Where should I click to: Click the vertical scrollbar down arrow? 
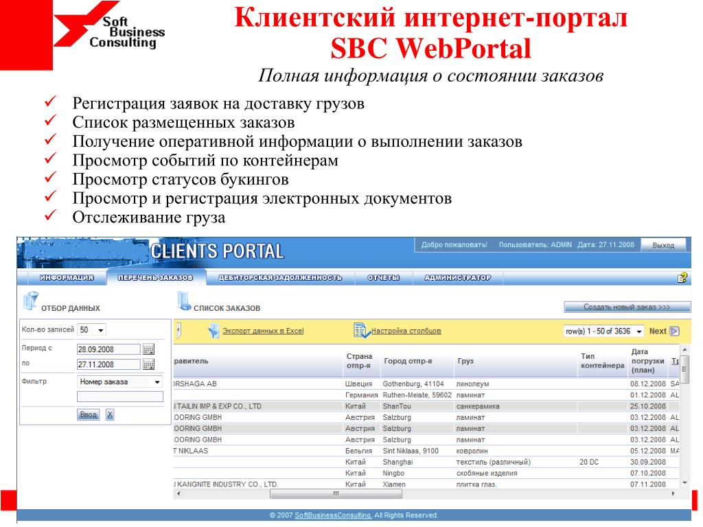(x=684, y=483)
